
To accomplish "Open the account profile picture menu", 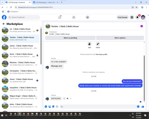I will point(143,17).
